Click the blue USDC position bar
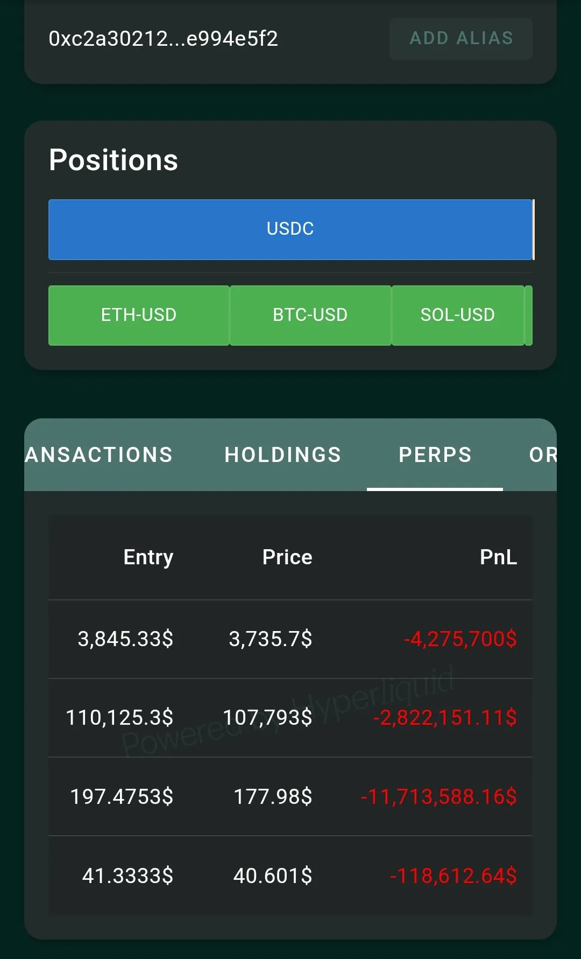The image size is (581, 959). 290,229
